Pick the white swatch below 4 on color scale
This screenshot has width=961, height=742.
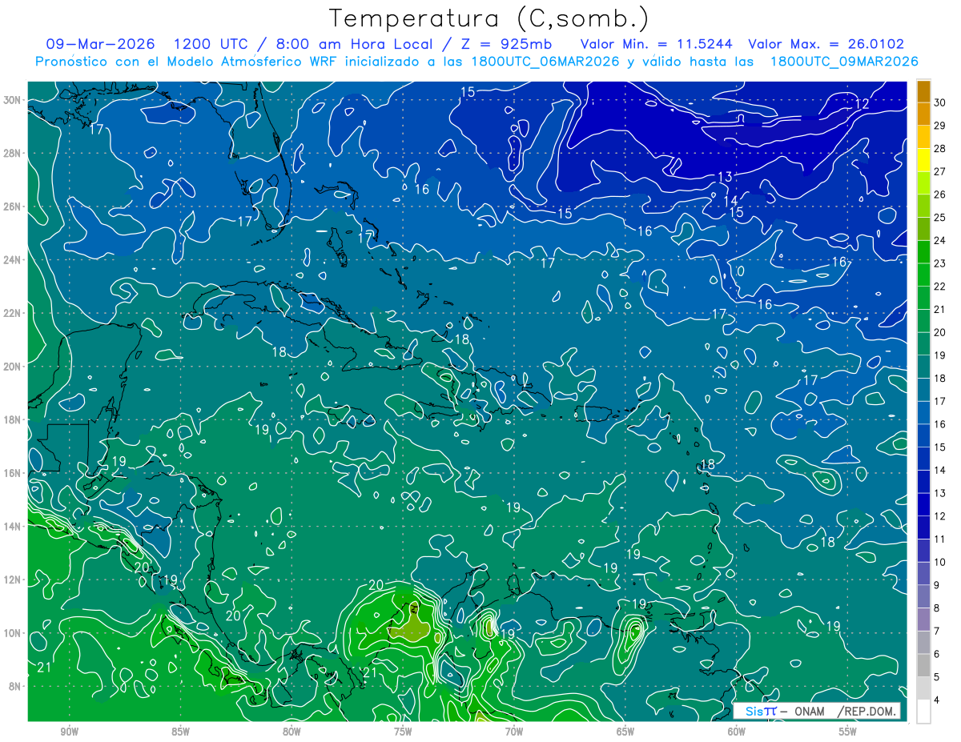click(x=923, y=712)
